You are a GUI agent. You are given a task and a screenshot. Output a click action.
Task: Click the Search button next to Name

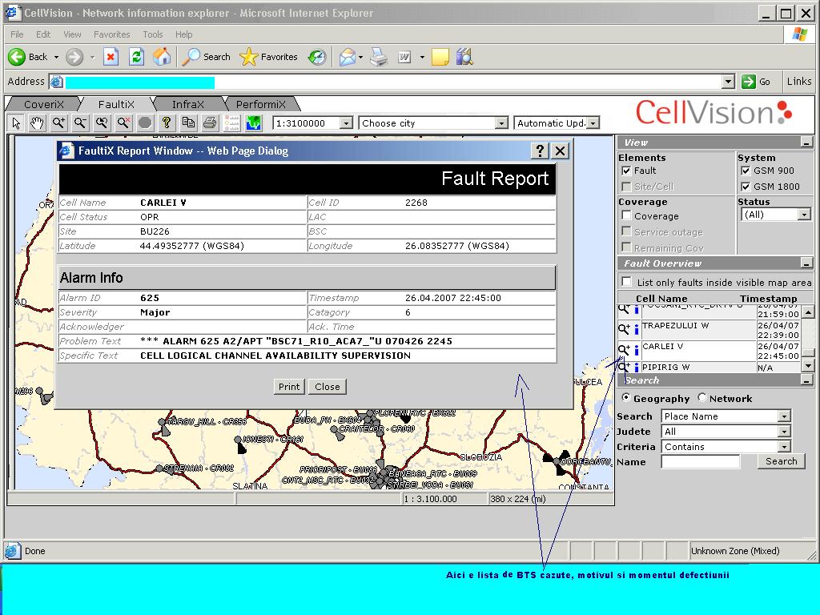(x=782, y=461)
